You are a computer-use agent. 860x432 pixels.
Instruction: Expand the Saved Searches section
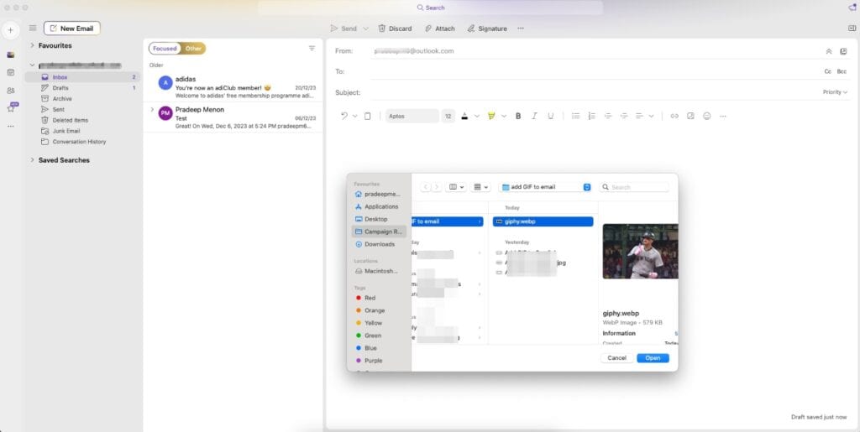(33, 160)
